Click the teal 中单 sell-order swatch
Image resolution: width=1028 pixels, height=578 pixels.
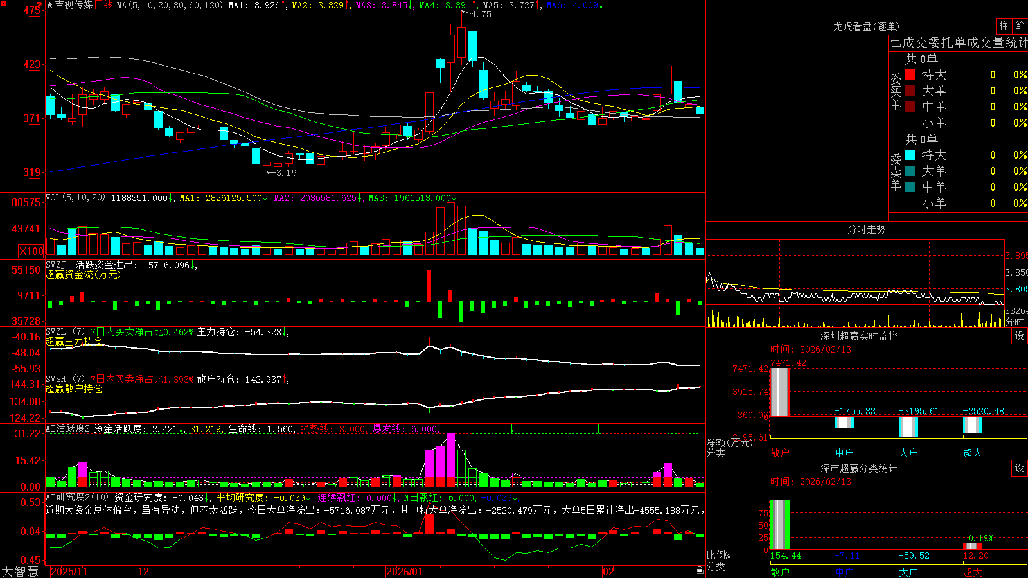(910, 187)
